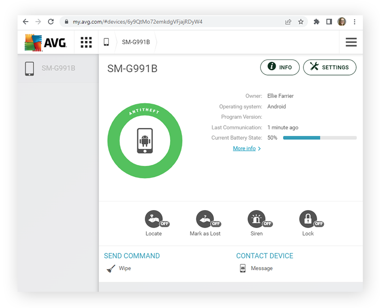This screenshot has height=308, width=380.
Task: Click the green AntiTheft badge
Action: pos(144,140)
